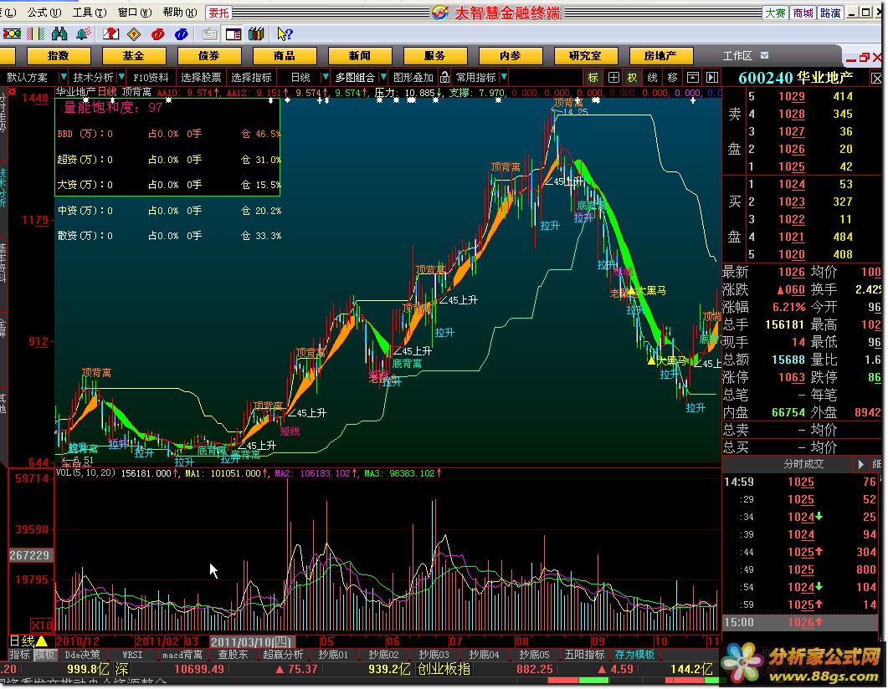
Task: Select the macd背离 template tab
Action: (x=182, y=655)
